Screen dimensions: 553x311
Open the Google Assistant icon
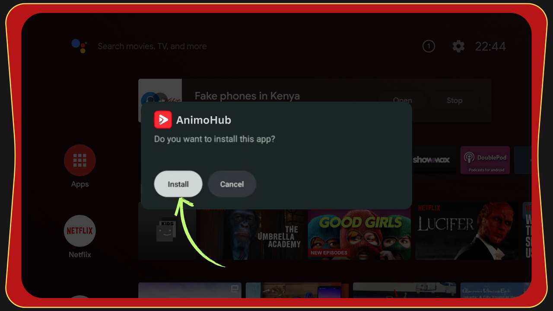tap(79, 46)
